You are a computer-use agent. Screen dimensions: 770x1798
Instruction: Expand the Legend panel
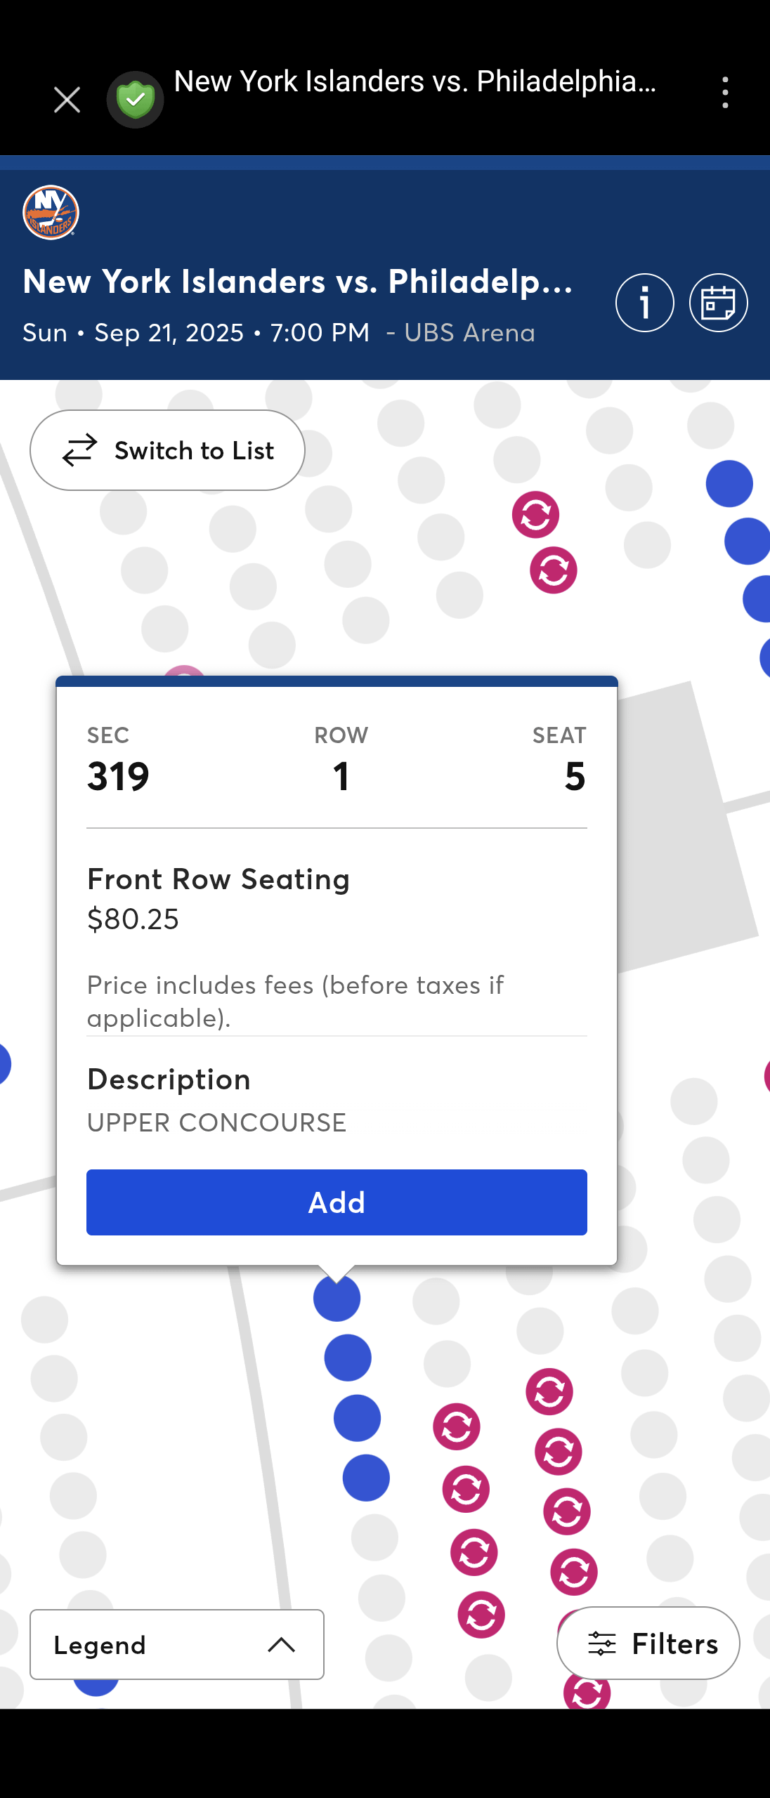tap(176, 1645)
